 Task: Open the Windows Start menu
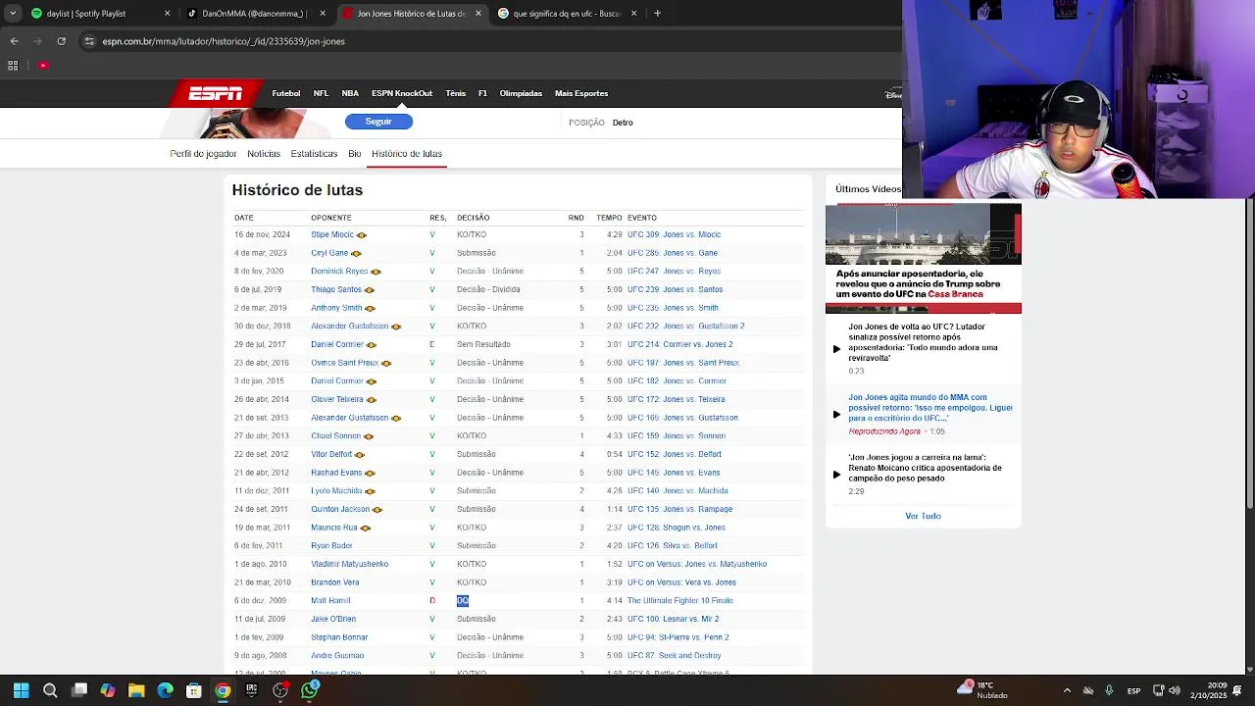point(22,690)
